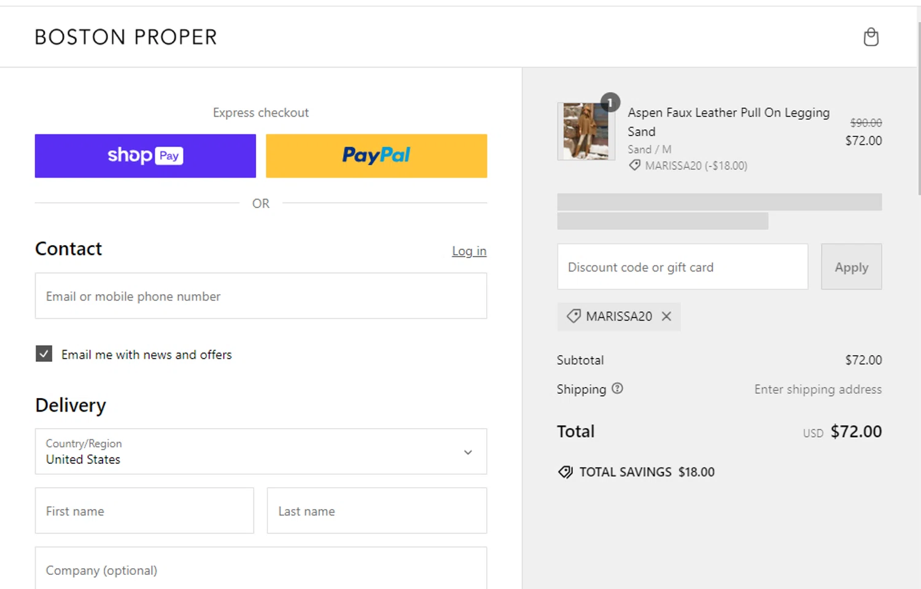Click the Sand / M variant text

[x=650, y=149]
